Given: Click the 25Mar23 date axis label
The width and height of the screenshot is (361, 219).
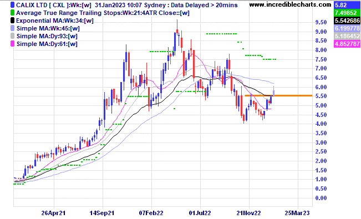Looking at the screenshot, I should (297, 213).
